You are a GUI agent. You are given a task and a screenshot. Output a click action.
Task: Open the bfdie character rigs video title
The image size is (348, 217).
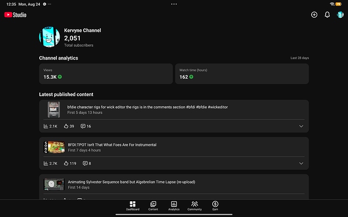click(148, 107)
